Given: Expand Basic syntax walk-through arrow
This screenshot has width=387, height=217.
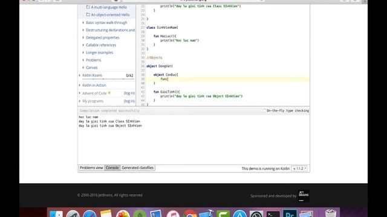Looking at the screenshot, I should [83, 23].
